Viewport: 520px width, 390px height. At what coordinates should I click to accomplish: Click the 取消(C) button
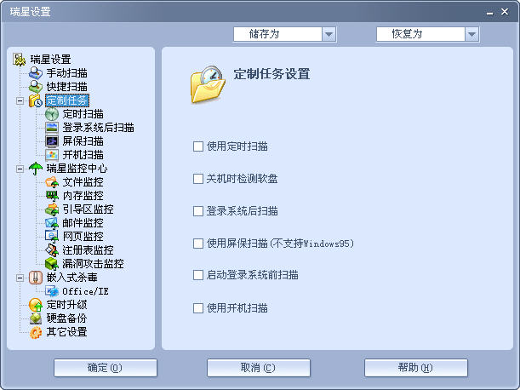(x=259, y=368)
